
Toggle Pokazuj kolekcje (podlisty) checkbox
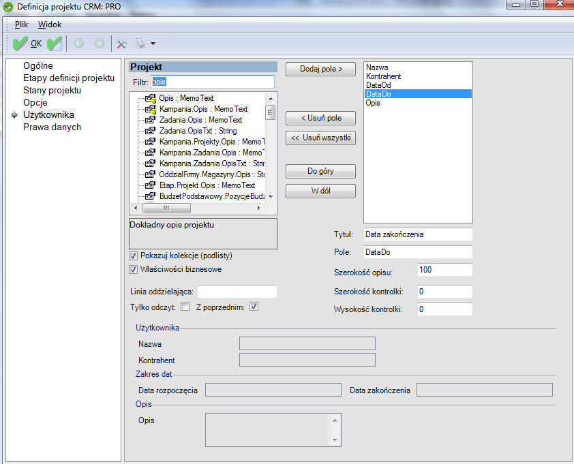coord(133,256)
